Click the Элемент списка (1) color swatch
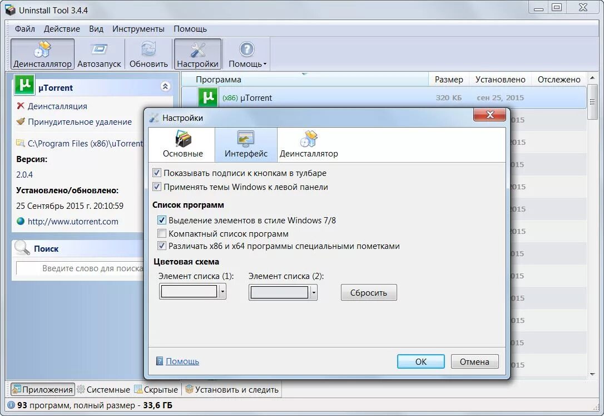Viewport: 604px width, 416px height. point(189,292)
